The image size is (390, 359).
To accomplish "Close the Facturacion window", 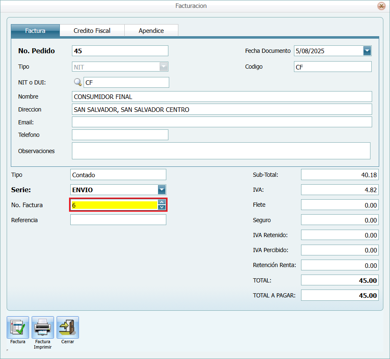I will 381,6.
